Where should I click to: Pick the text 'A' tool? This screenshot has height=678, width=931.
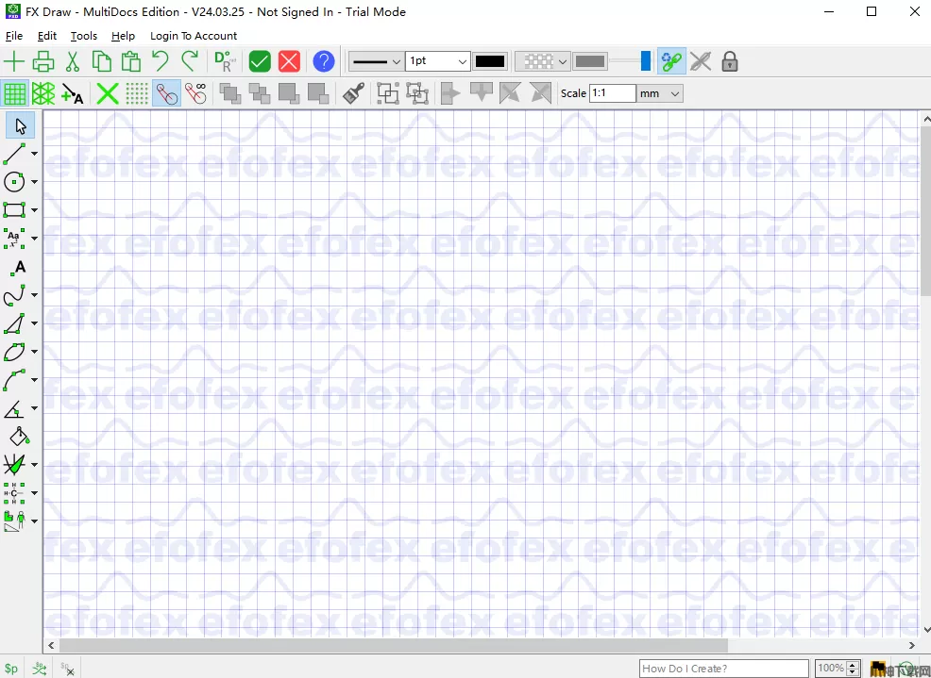point(19,268)
